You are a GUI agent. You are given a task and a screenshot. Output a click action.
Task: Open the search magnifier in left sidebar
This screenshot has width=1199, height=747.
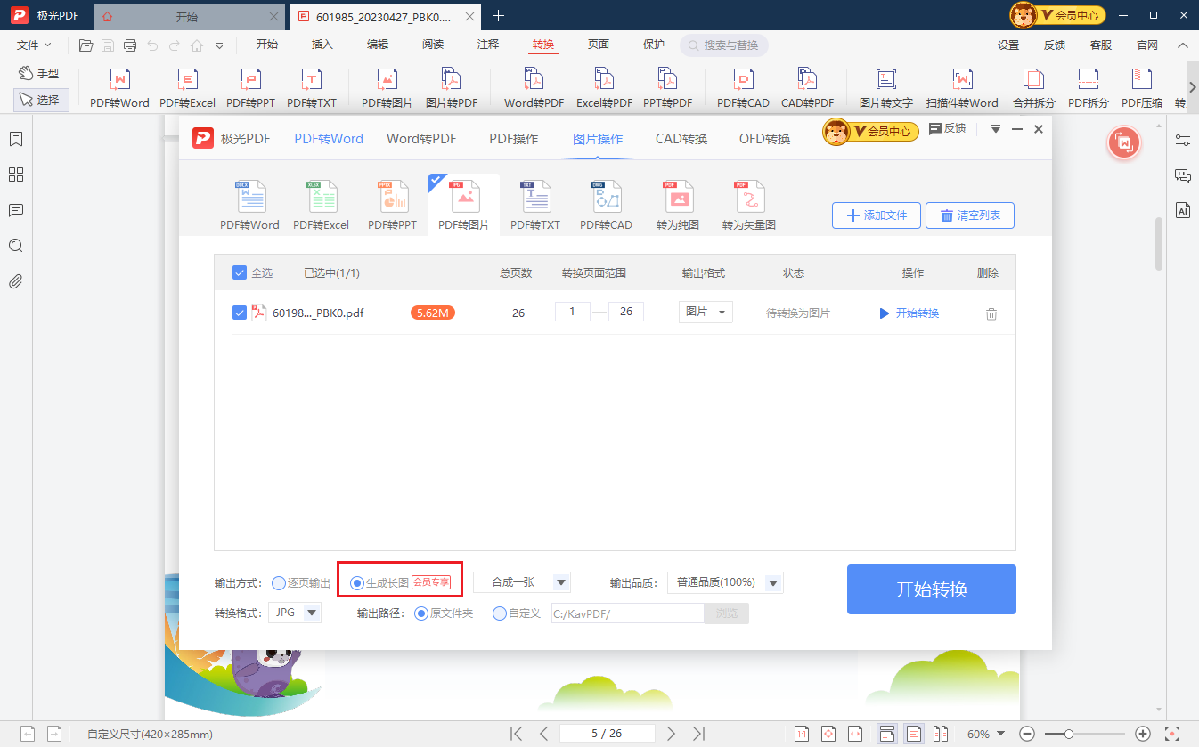click(x=15, y=246)
